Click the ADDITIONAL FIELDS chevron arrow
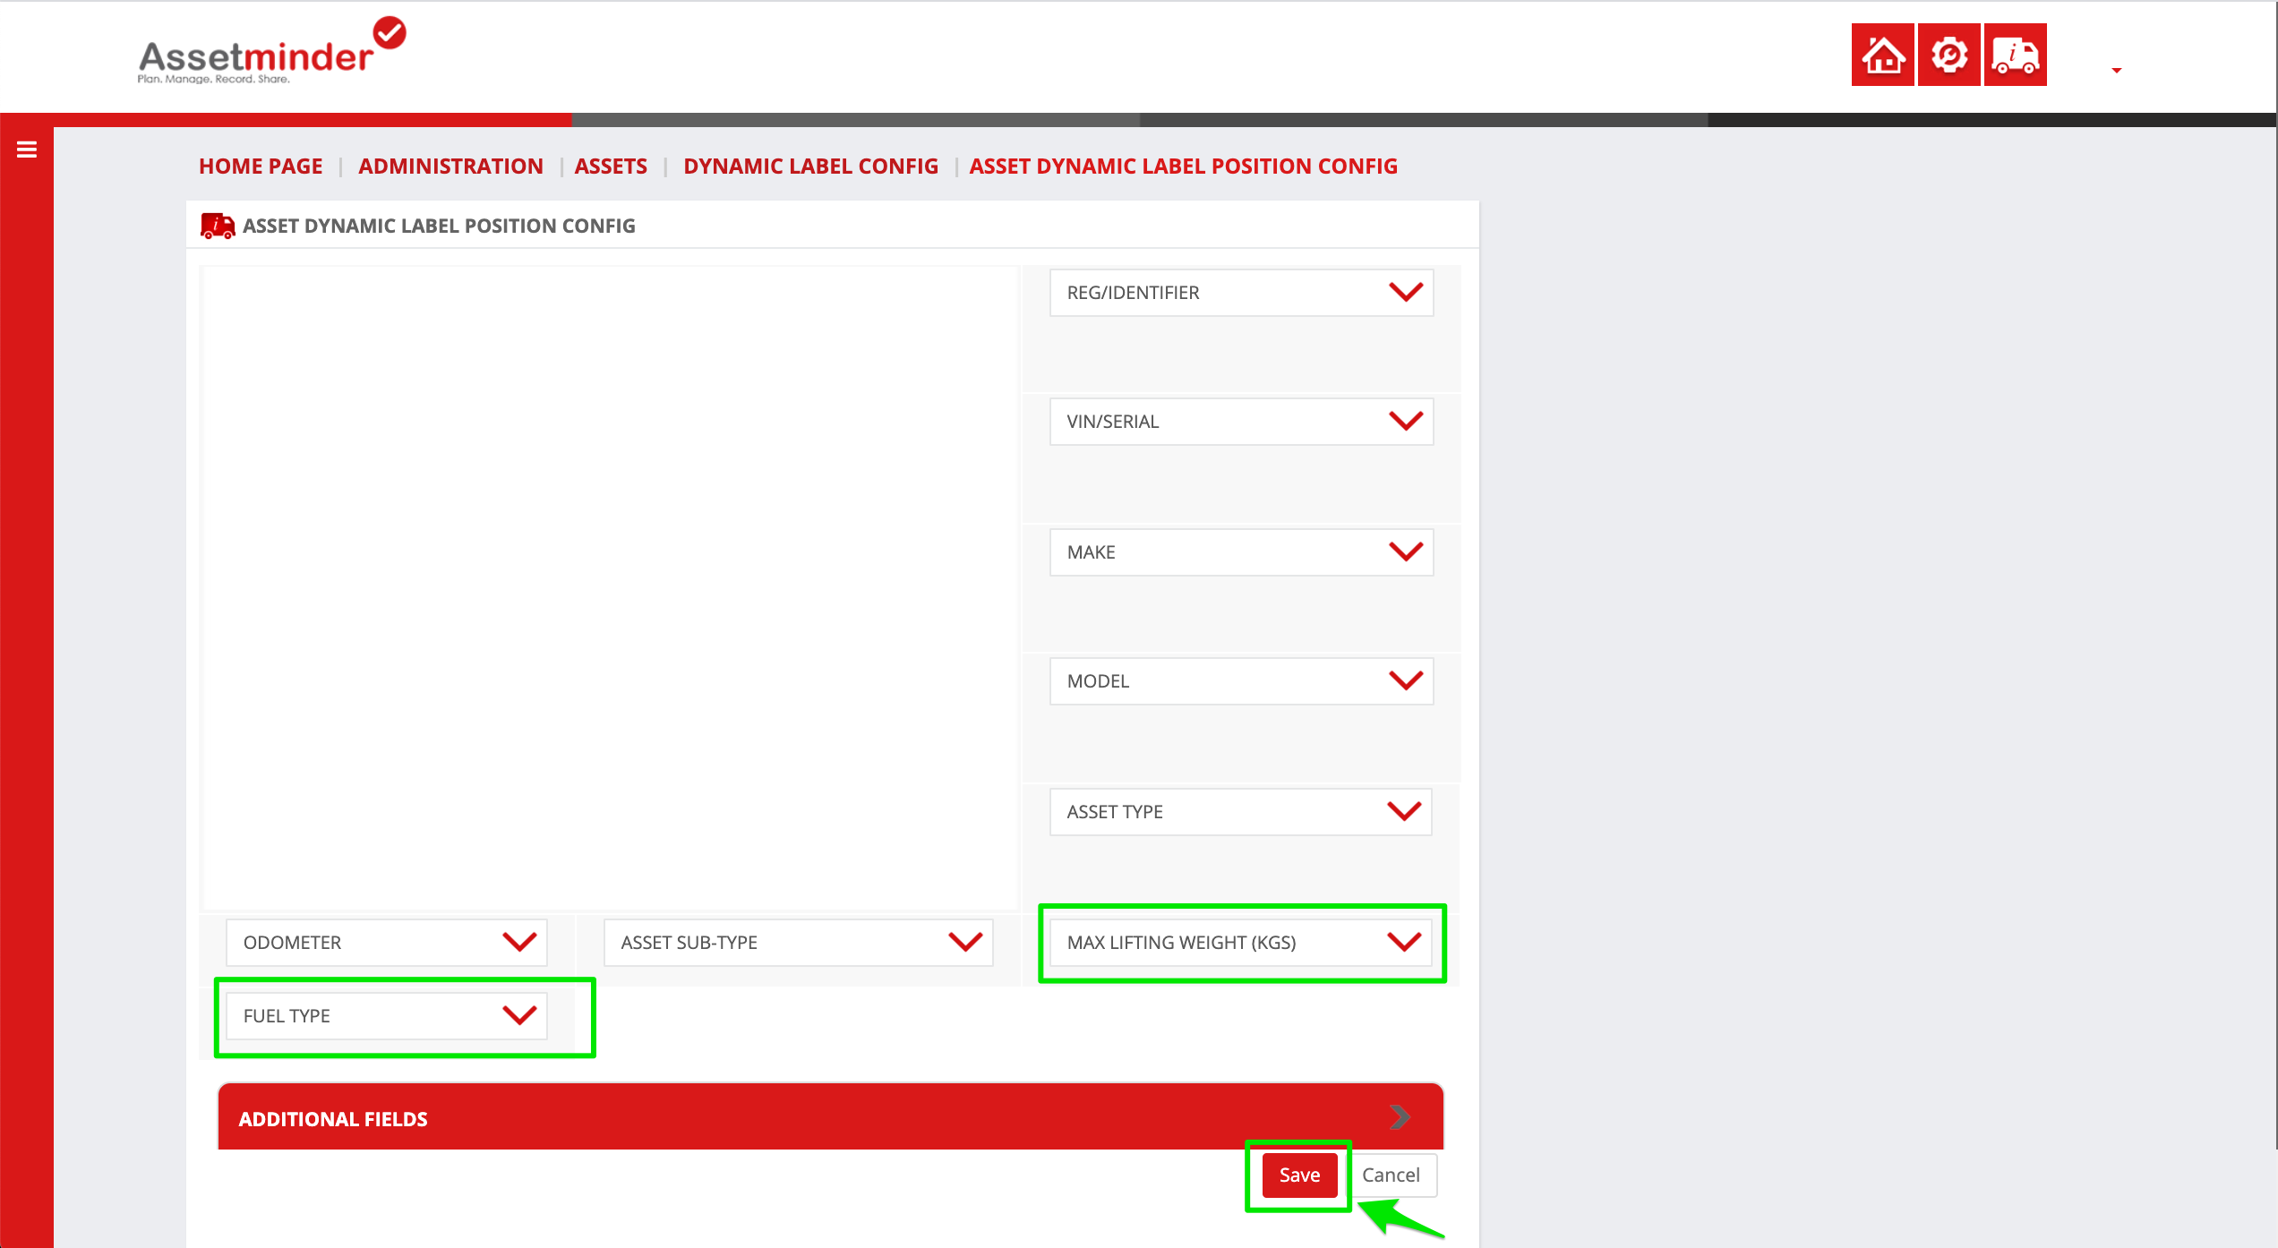 coord(1400,1117)
